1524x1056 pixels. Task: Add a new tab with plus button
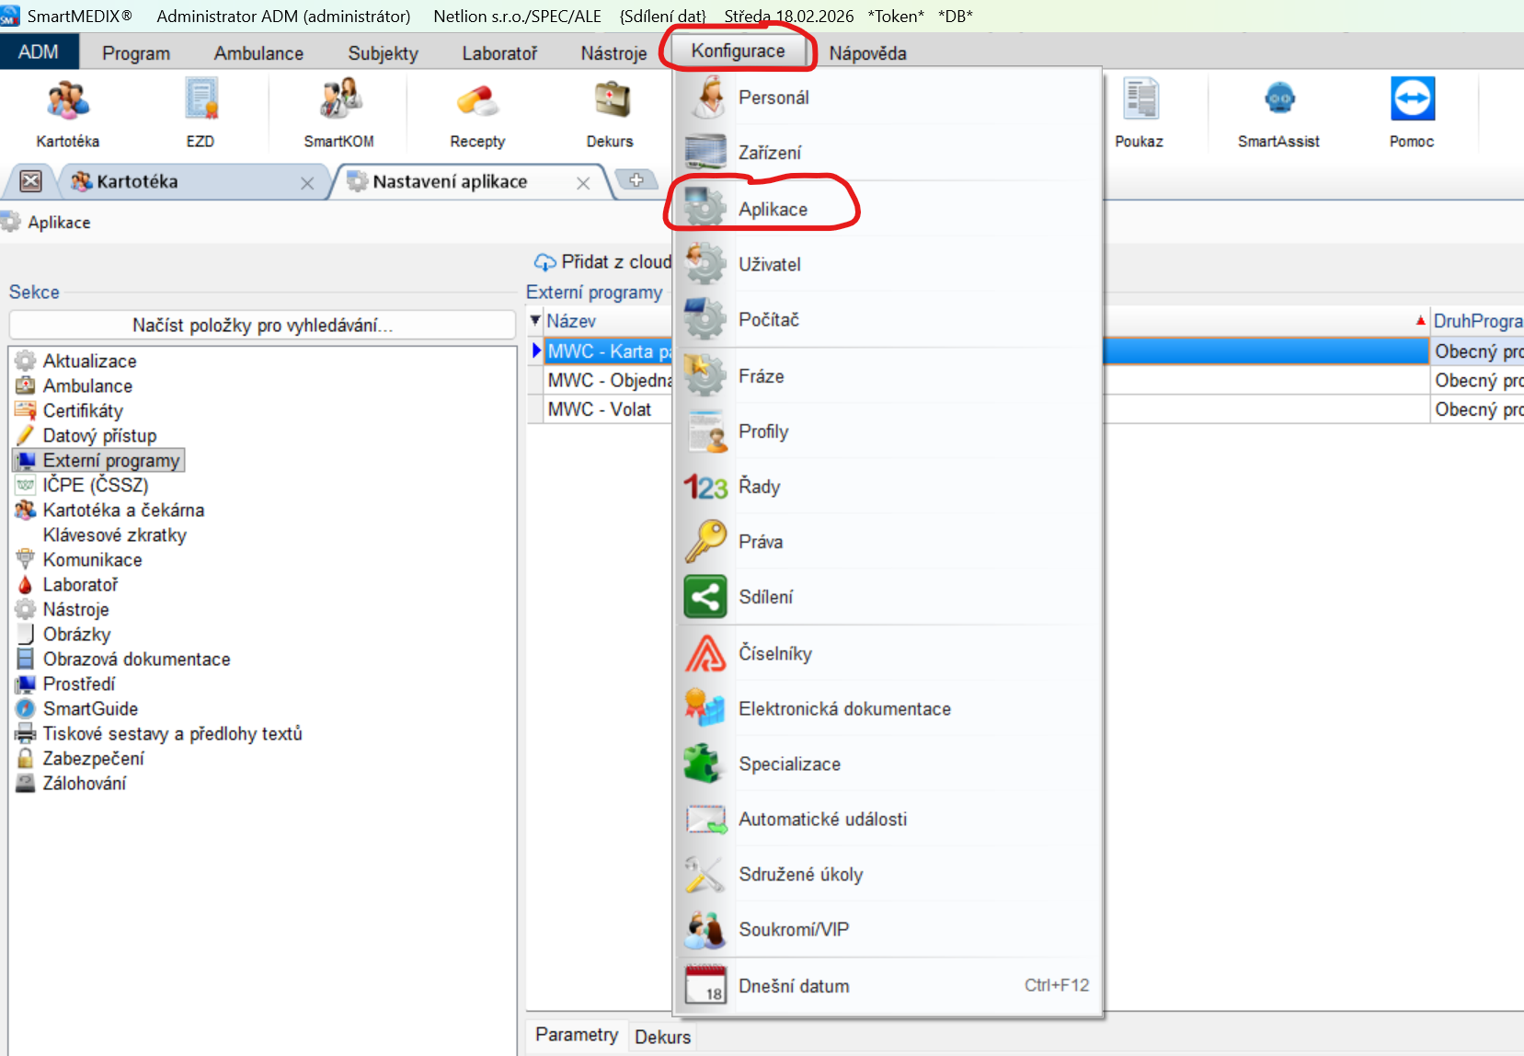[636, 179]
